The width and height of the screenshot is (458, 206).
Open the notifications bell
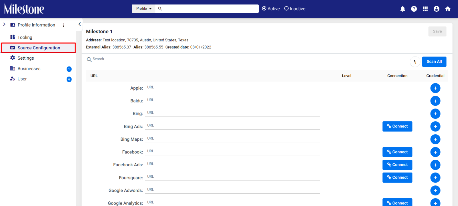pyautogui.click(x=402, y=9)
